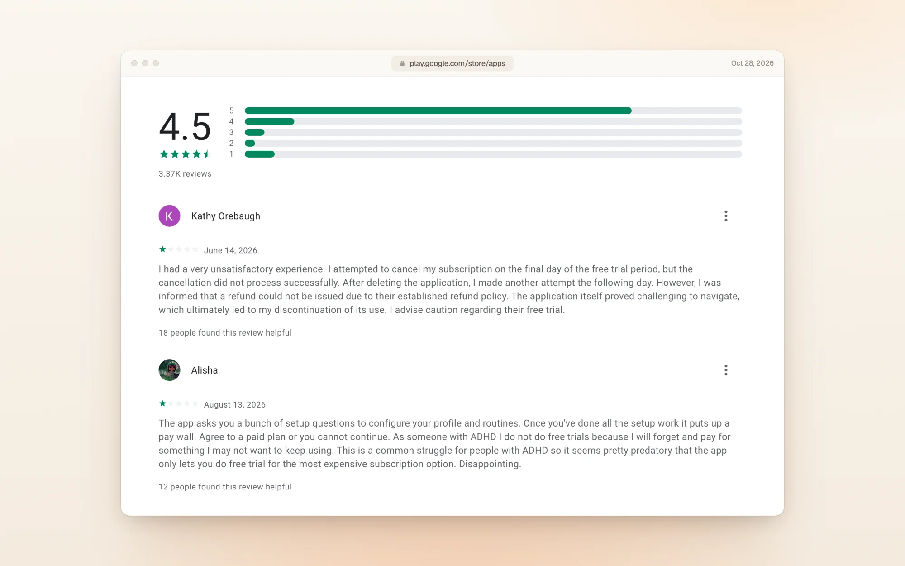
Task: Click the reviewer name Kathy Orebaugh
Action: 225,216
